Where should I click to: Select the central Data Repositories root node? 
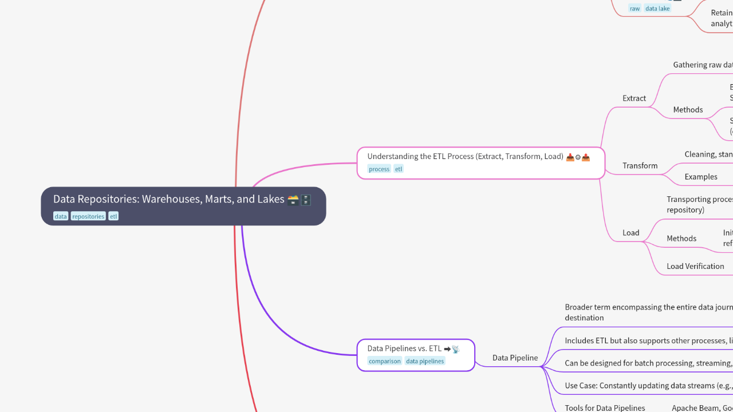[183, 206]
